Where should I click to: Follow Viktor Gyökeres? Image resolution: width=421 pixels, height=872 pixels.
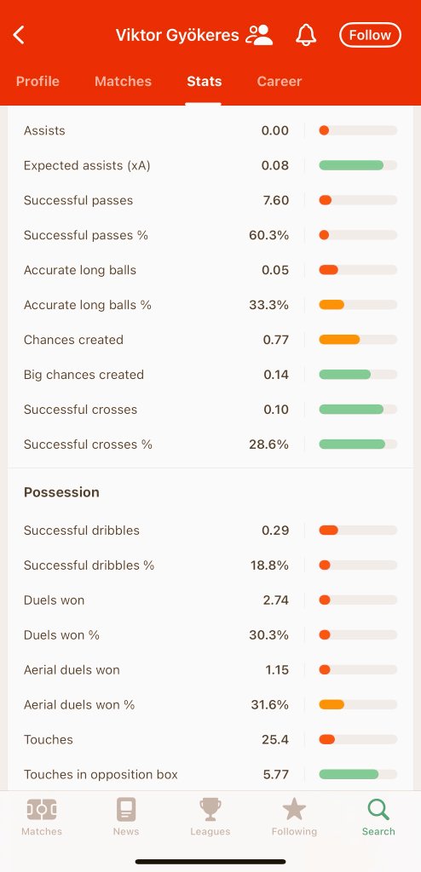[370, 35]
